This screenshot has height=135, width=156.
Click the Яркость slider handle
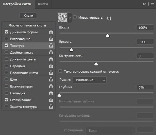71,50
